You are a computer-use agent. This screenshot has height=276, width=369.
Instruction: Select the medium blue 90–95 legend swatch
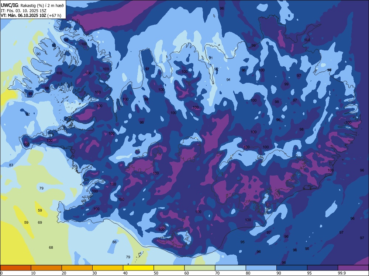coord(292,268)
